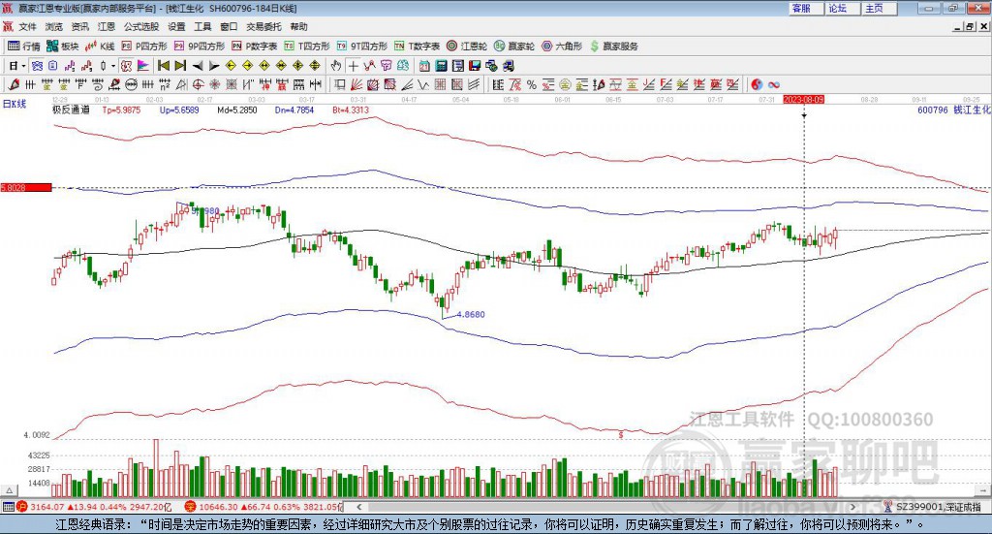
Task: Click the save floppy disk icon
Action: [x=475, y=66]
